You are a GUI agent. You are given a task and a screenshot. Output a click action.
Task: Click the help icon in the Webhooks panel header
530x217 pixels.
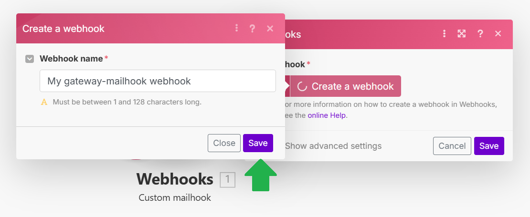(480, 34)
